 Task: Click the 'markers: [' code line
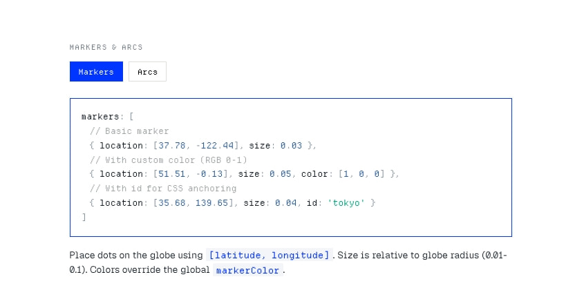coord(107,117)
